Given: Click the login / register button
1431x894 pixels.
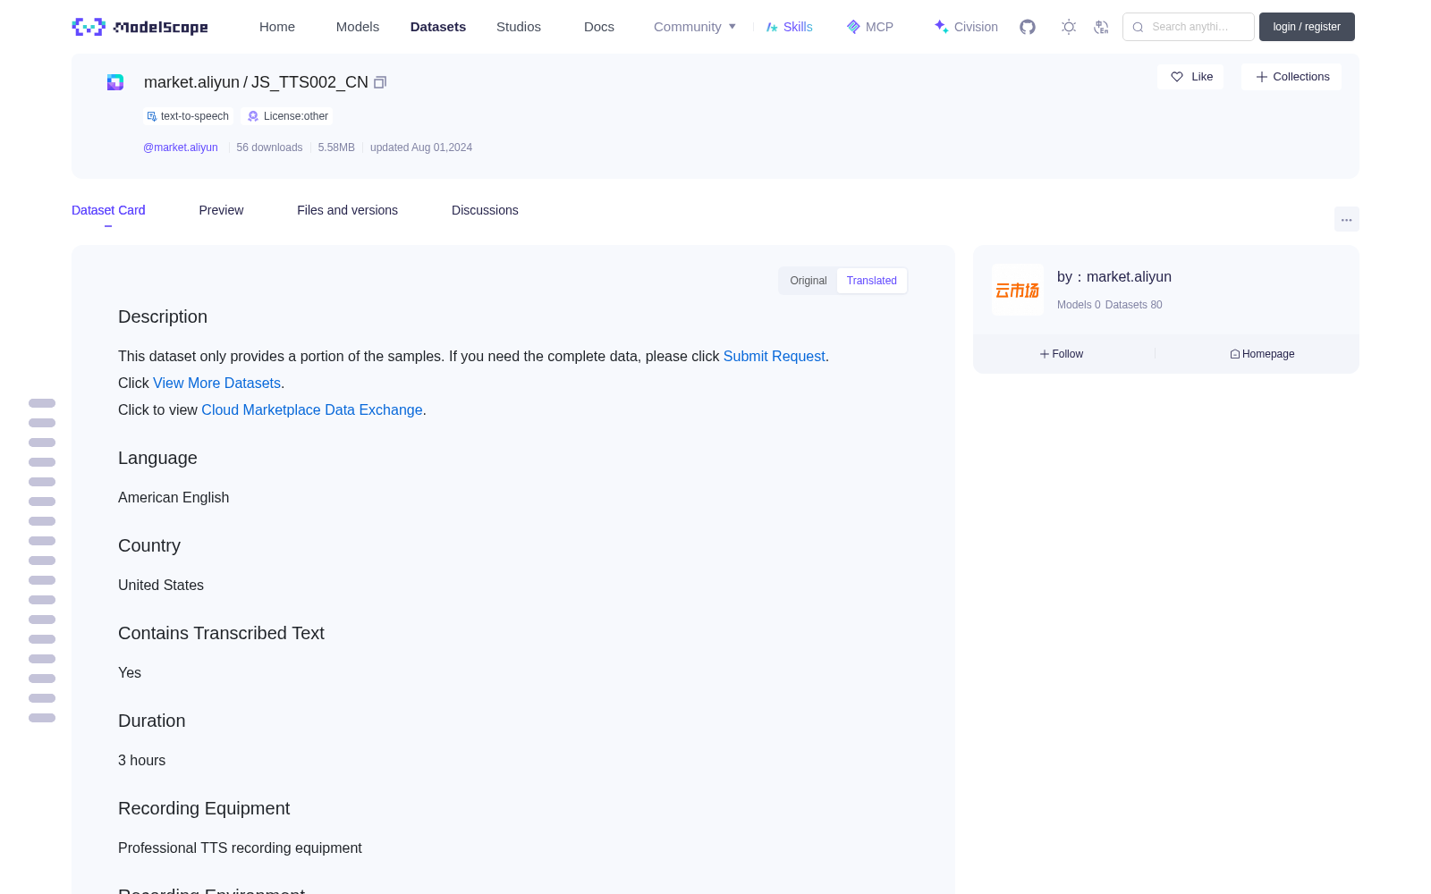Looking at the screenshot, I should click(1307, 27).
